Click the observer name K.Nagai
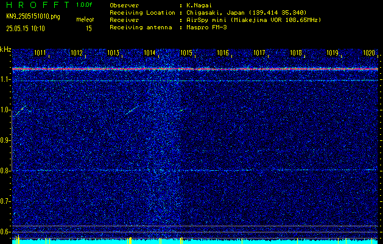The image size is (383, 244). point(199,5)
